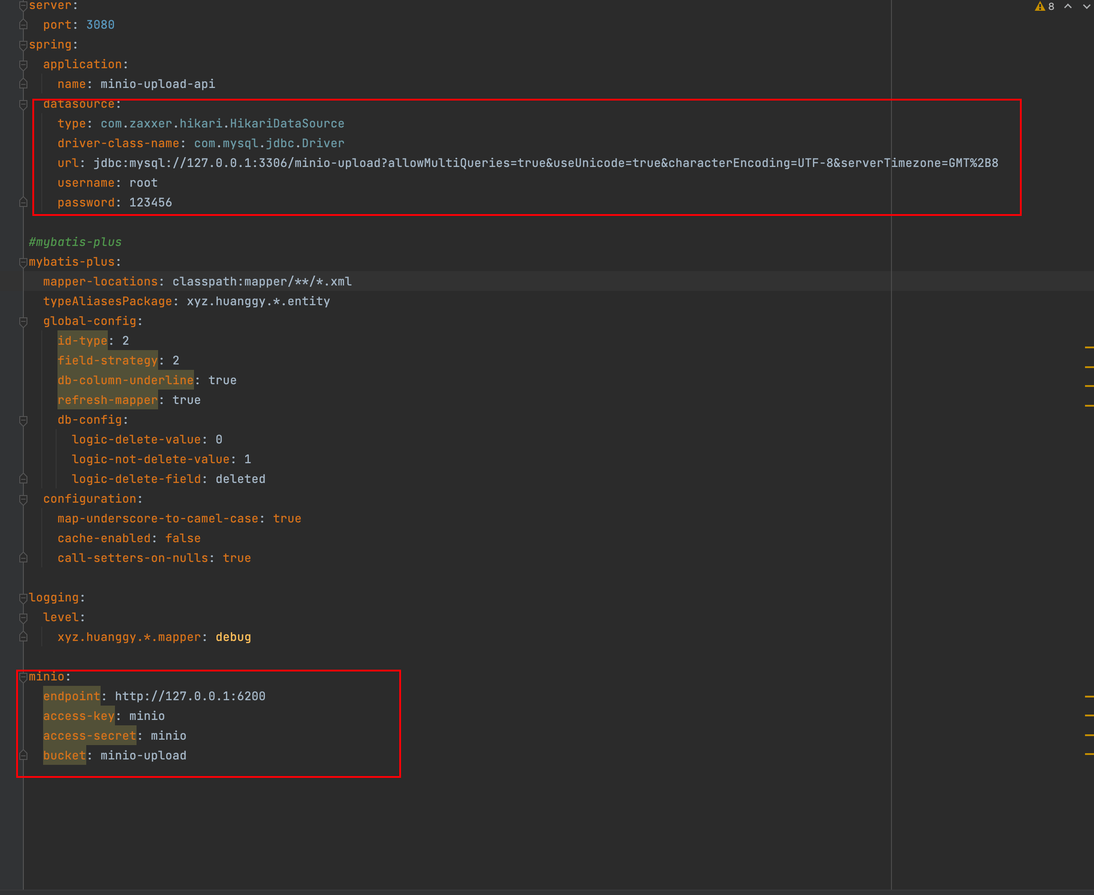Collapse the server block fold marker
This screenshot has height=895, width=1094.
[23, 6]
